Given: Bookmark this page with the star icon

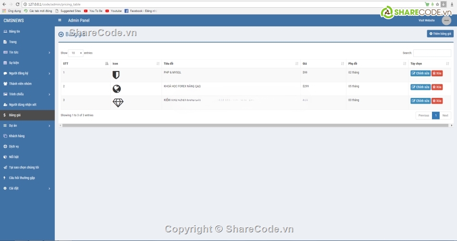Looking at the screenshot, I should pos(437,4).
